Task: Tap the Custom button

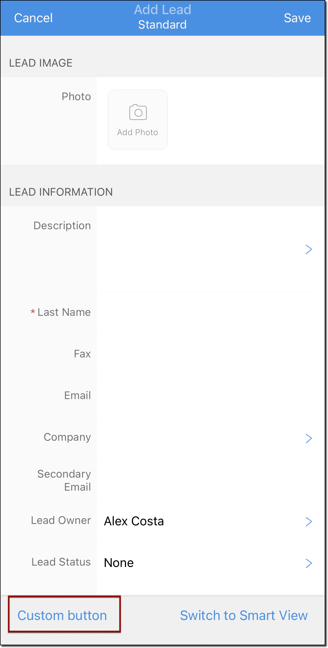Action: coord(62,615)
